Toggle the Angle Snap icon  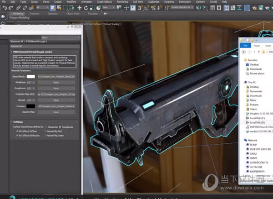[x=147, y=8]
